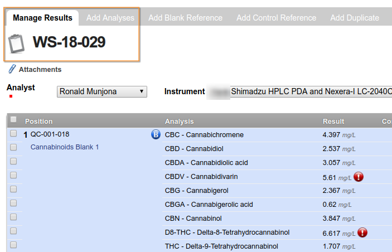This screenshot has width=392, height=252.
Task: Click the blue B blank icon
Action: (x=156, y=134)
